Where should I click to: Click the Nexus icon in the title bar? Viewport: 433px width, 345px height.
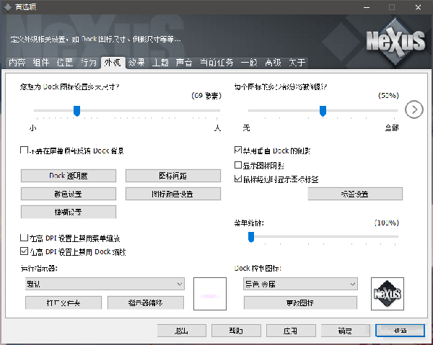click(x=8, y=7)
